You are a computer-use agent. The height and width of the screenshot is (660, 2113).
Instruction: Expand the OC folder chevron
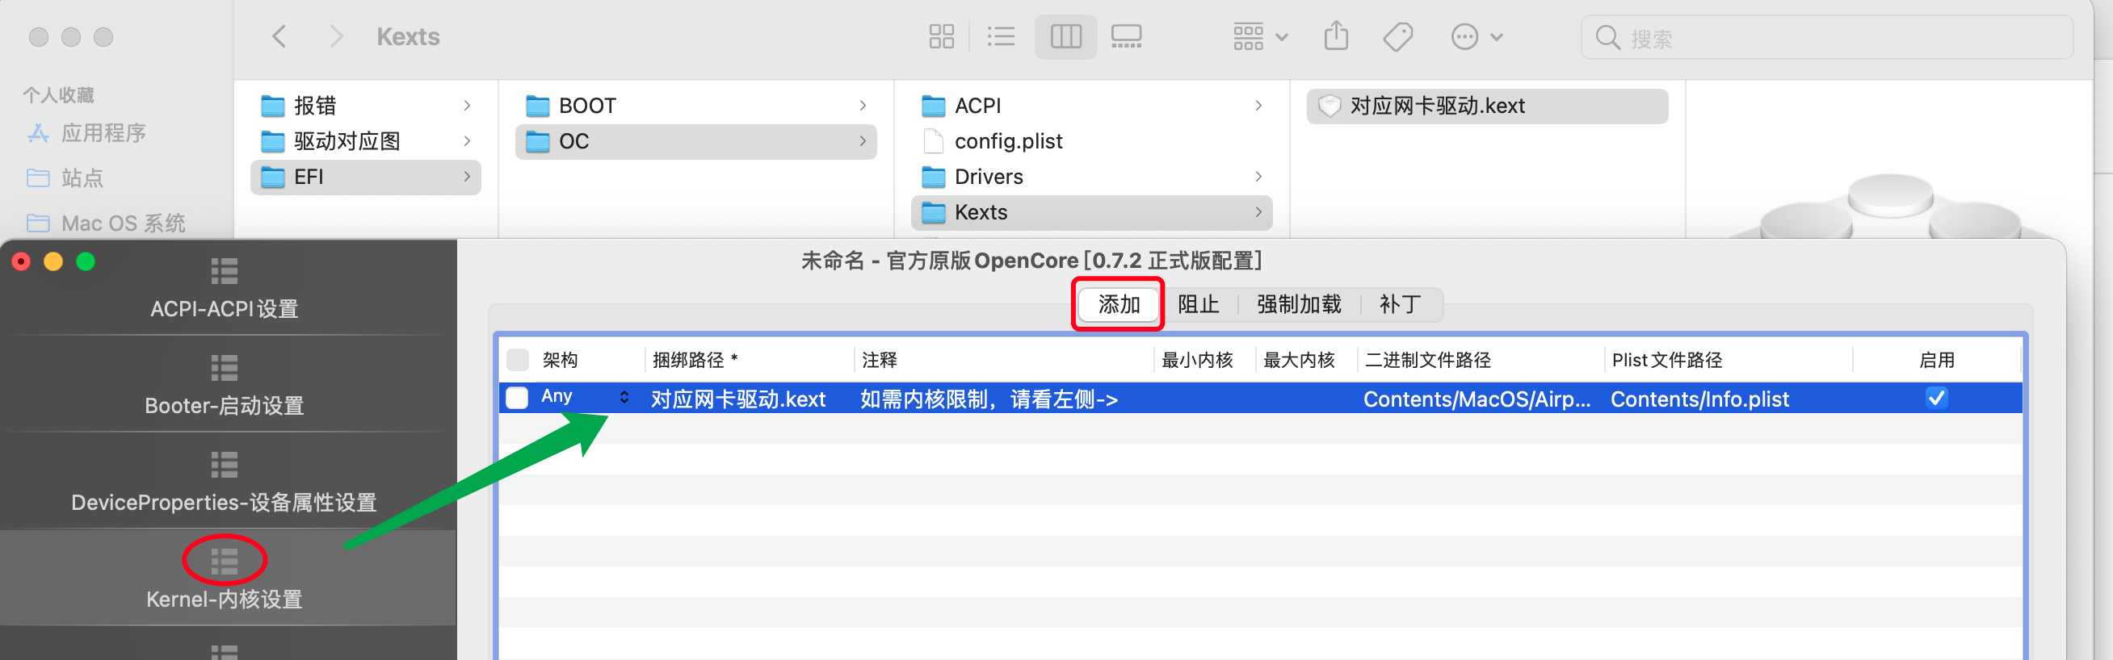click(x=863, y=141)
